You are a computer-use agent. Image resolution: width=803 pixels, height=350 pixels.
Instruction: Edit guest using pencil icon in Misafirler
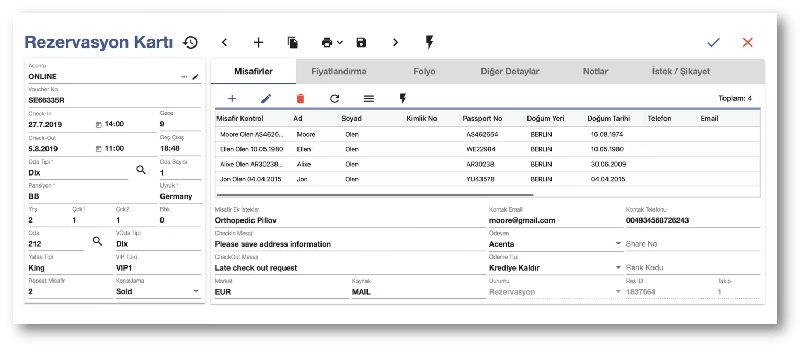[x=266, y=98]
